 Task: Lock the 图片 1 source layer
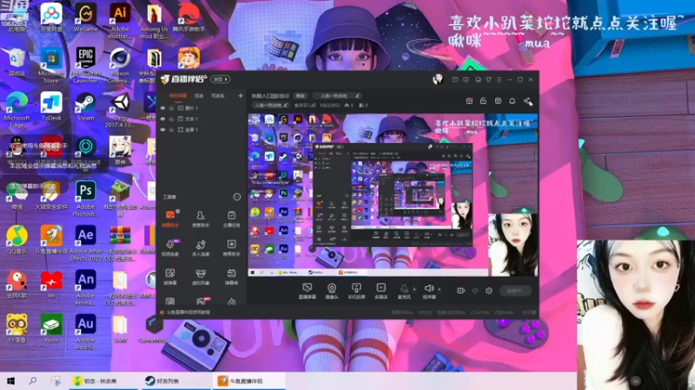pos(171,107)
